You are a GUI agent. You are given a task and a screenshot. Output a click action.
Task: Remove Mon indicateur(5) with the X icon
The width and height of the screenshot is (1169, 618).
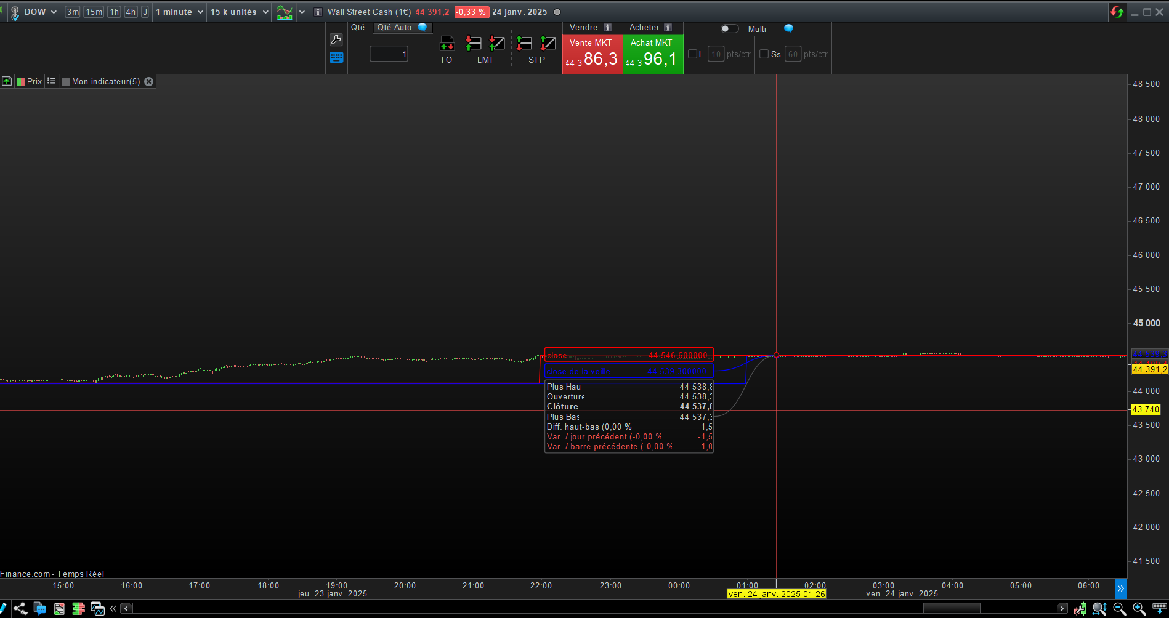pos(149,81)
